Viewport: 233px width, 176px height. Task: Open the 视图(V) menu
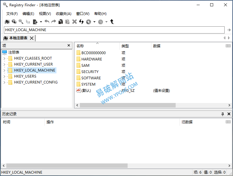tap(45, 14)
